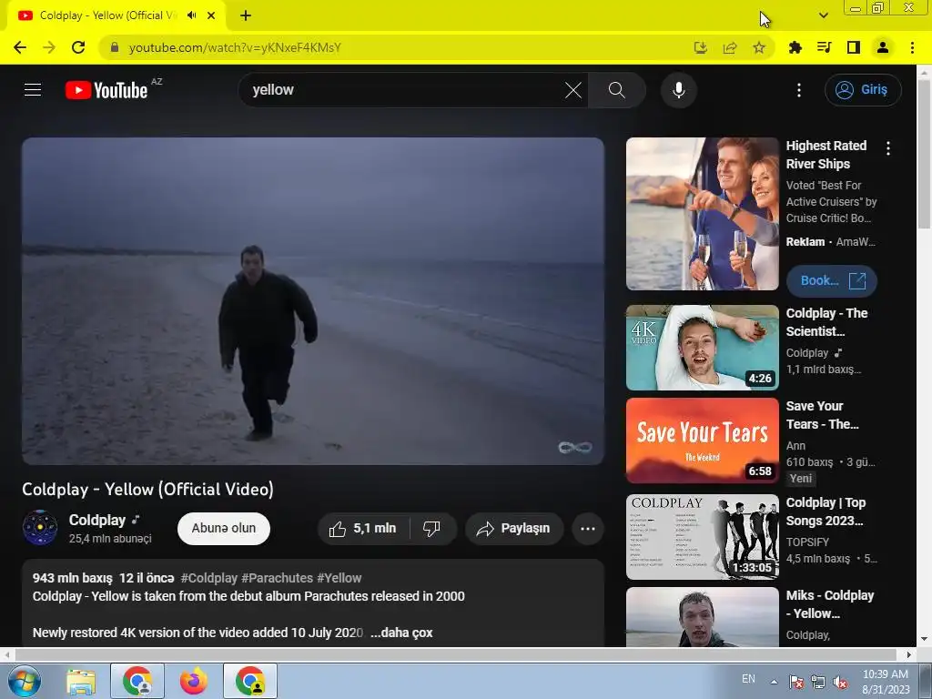Click the horizontal scrollbar right arrow
The image size is (932, 699).
908,654
